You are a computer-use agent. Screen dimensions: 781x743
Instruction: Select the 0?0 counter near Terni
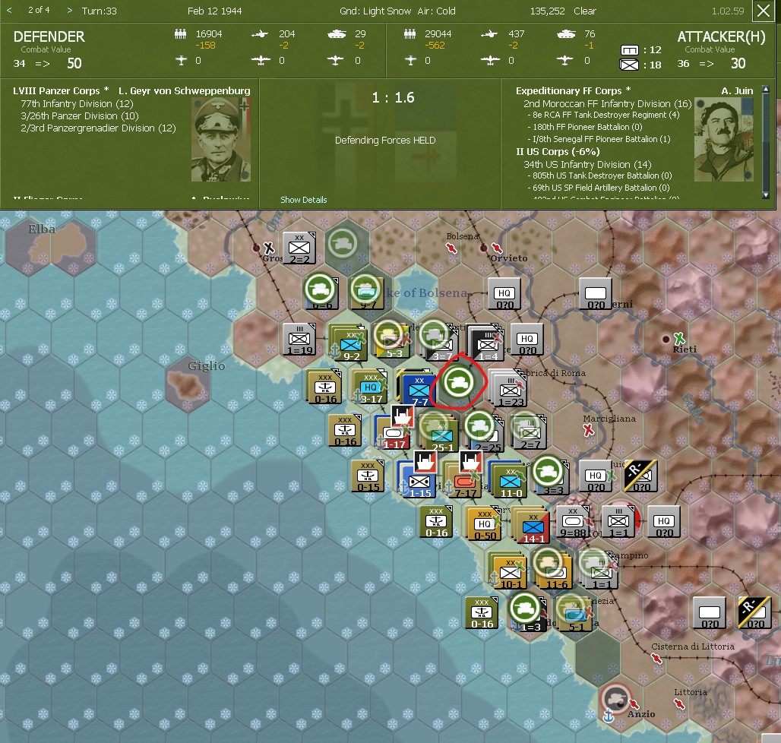pyautogui.click(x=595, y=294)
